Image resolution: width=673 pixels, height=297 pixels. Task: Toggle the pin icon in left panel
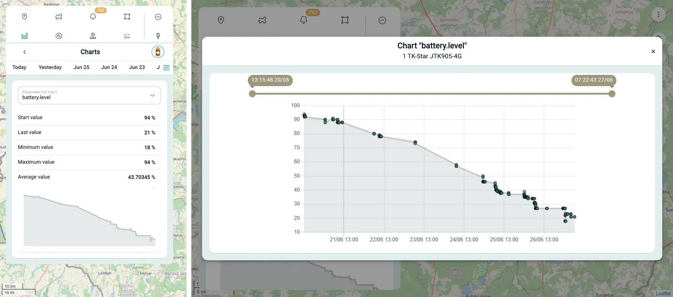pos(158,36)
